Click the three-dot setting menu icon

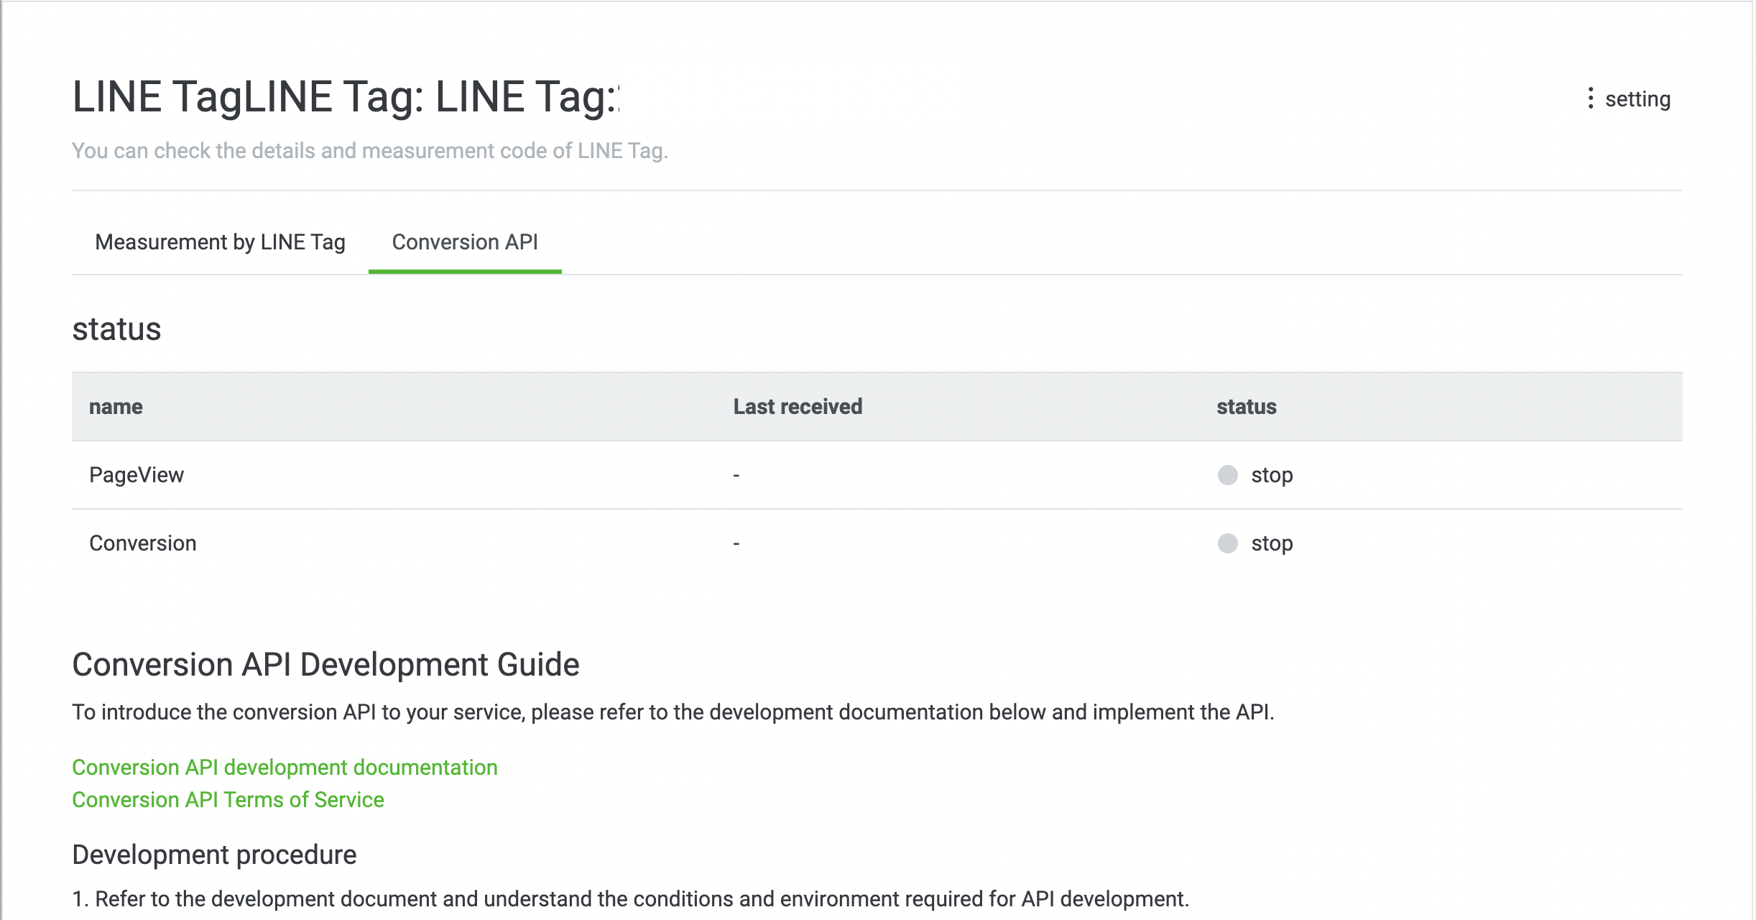click(x=1590, y=98)
